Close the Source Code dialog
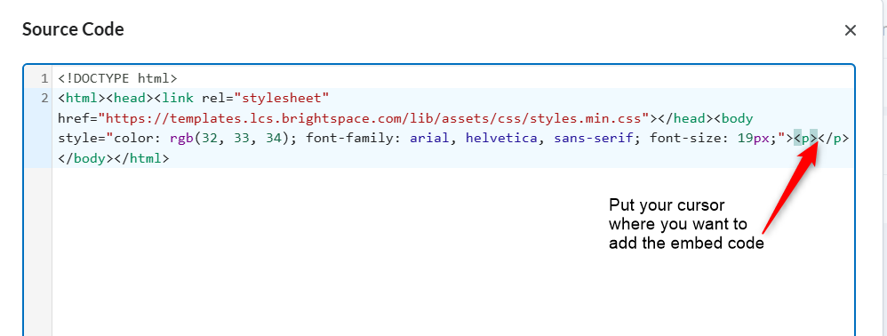Screen dimensions: 887x336 point(851,30)
